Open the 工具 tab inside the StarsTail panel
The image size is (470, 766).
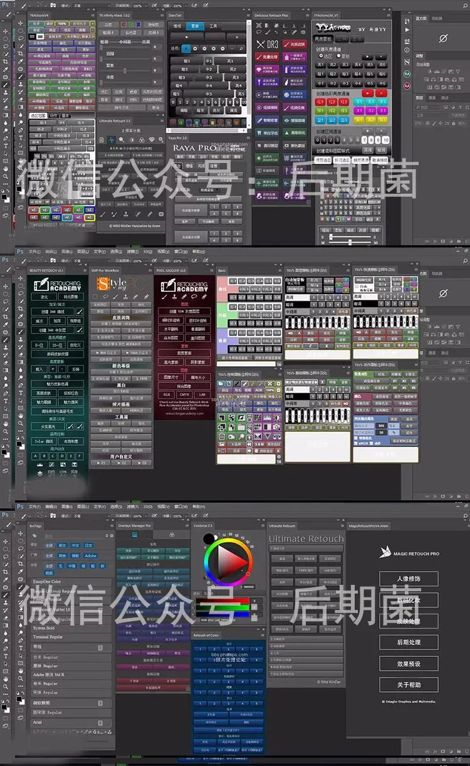pos(213,27)
